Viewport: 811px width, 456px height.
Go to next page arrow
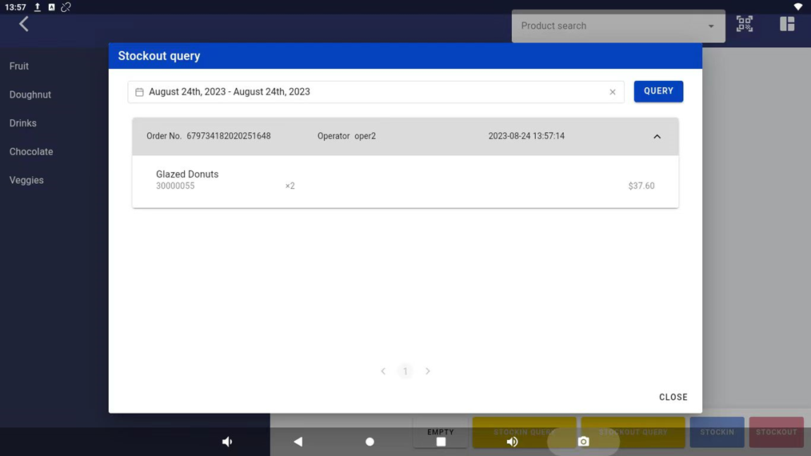pos(428,371)
